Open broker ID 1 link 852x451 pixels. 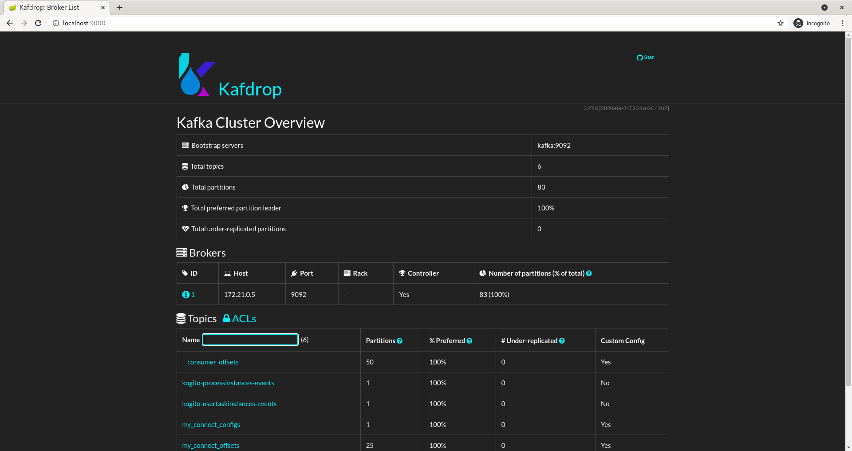coord(193,295)
